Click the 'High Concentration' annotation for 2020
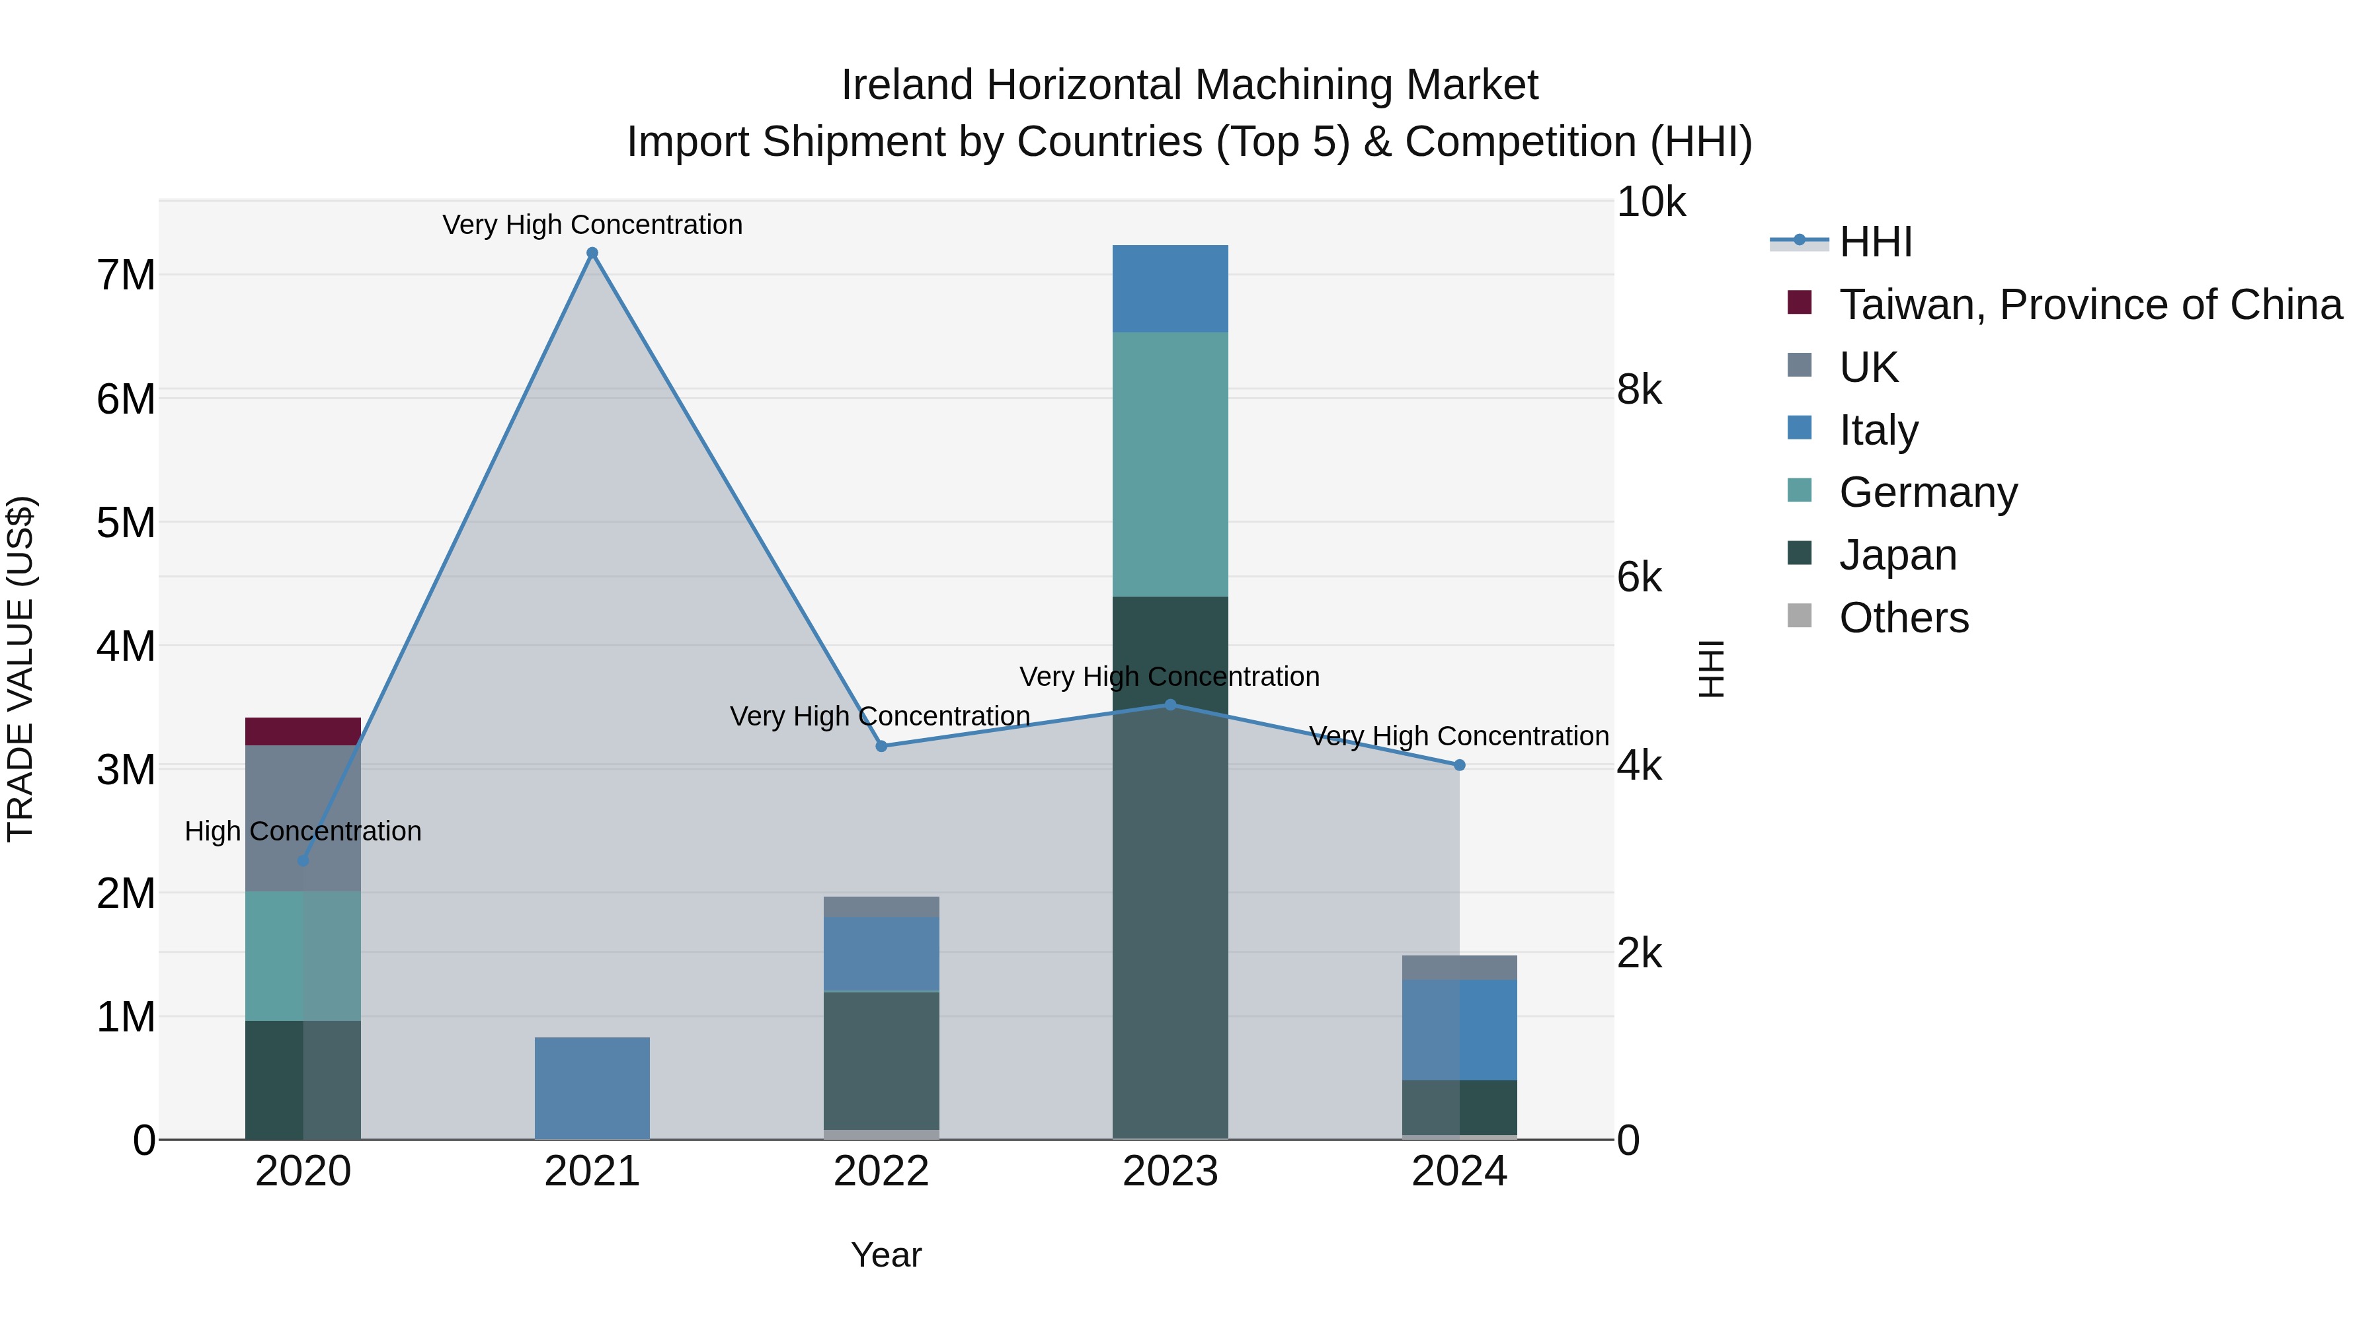 [x=303, y=831]
